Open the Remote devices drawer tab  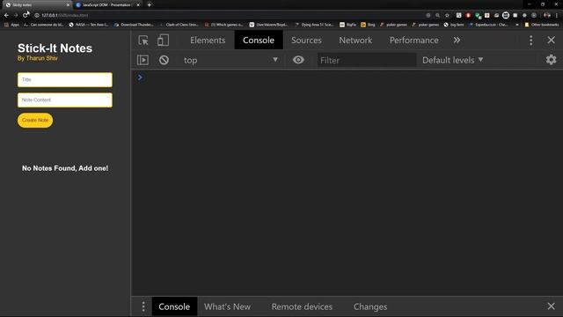(x=302, y=306)
